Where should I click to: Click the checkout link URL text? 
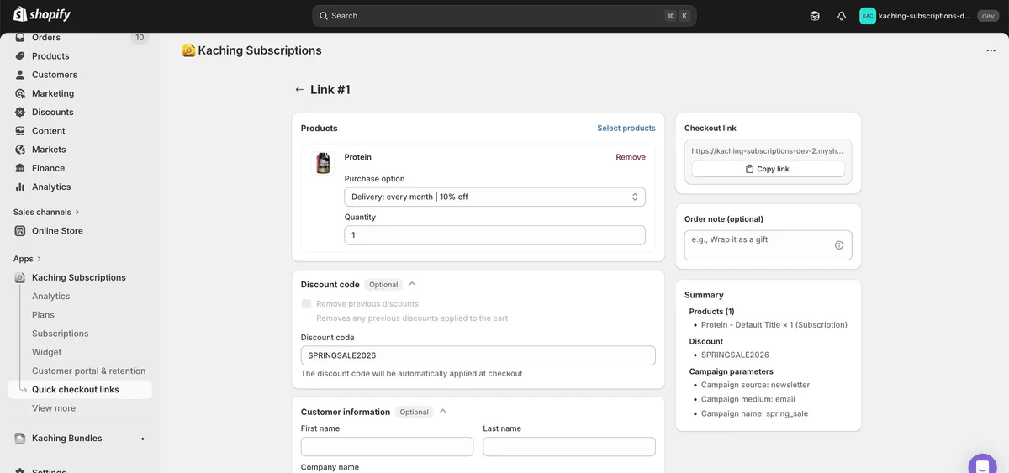768,151
